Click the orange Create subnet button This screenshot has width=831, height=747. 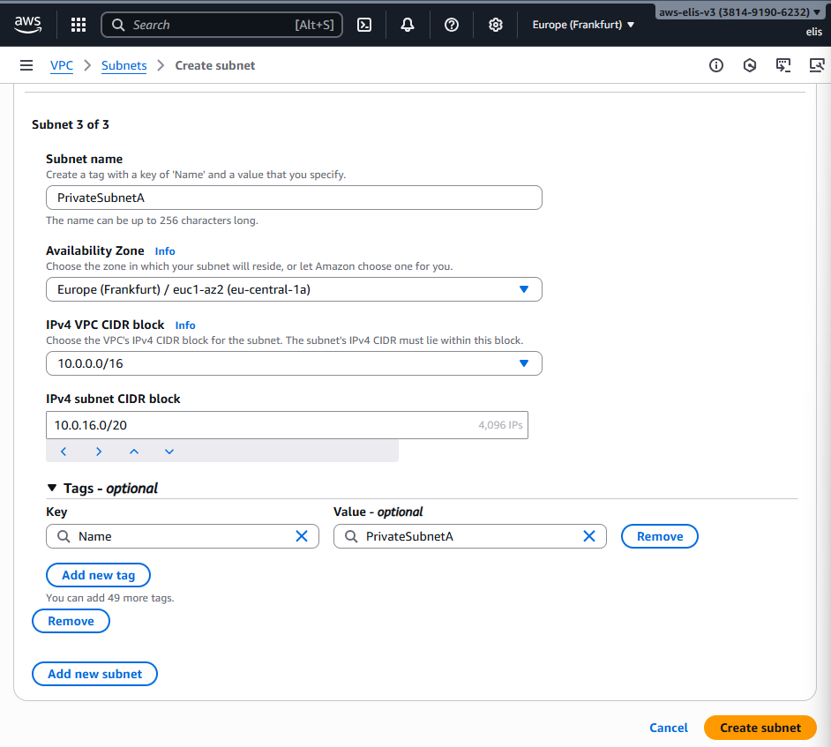coord(760,728)
